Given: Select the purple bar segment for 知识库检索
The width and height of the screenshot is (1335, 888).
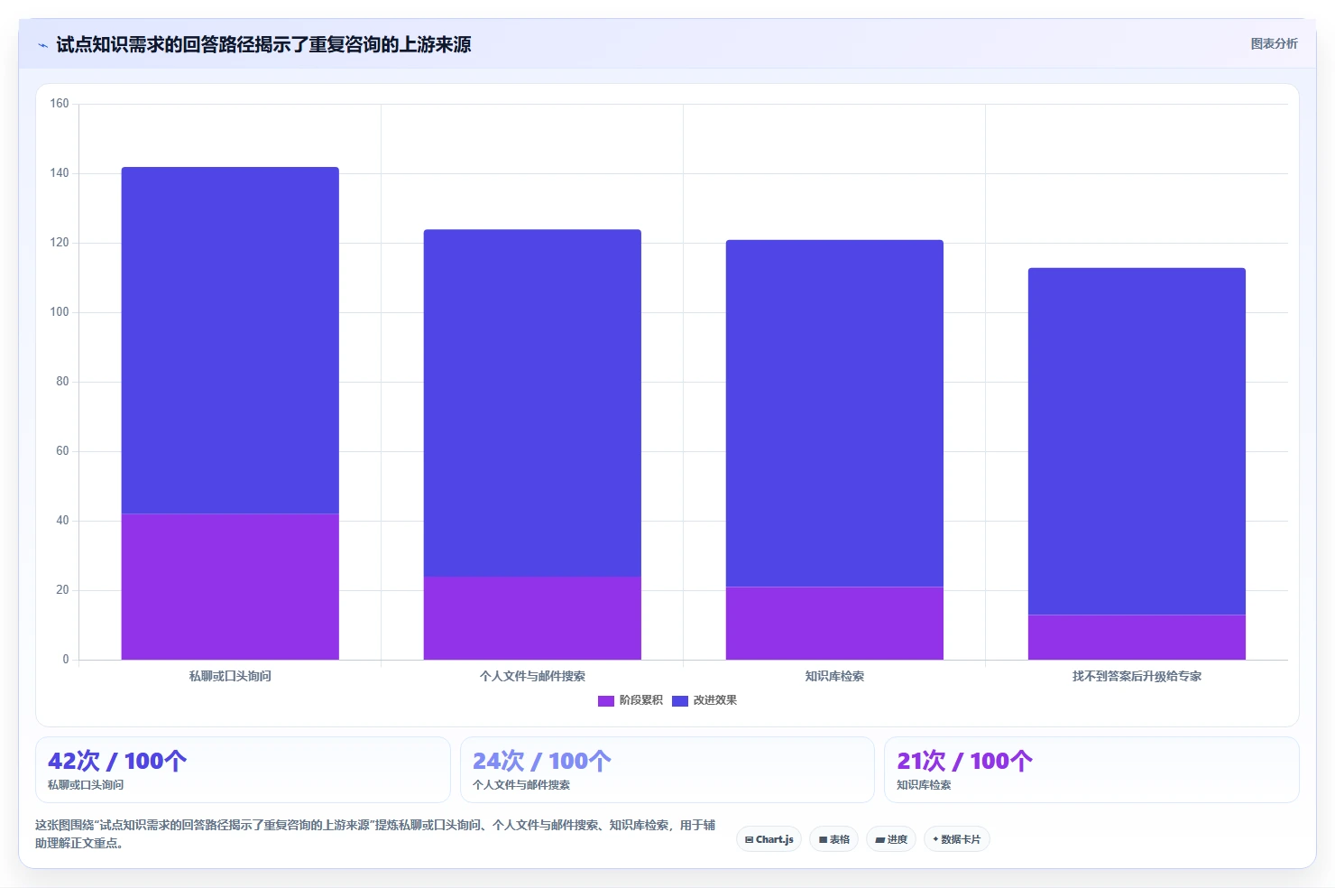Looking at the screenshot, I should pos(834,624).
